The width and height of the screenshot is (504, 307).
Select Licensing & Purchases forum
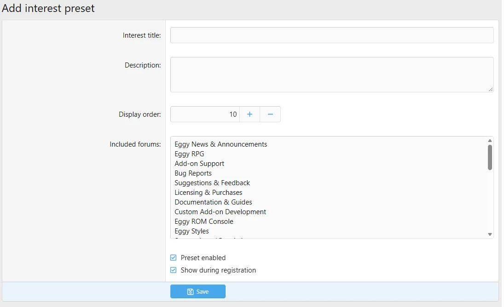(209, 193)
